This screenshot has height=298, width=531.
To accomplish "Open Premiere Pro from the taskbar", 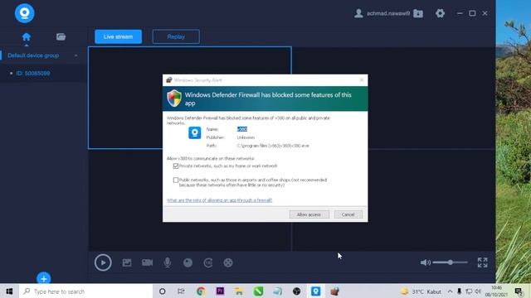I will tap(220, 291).
